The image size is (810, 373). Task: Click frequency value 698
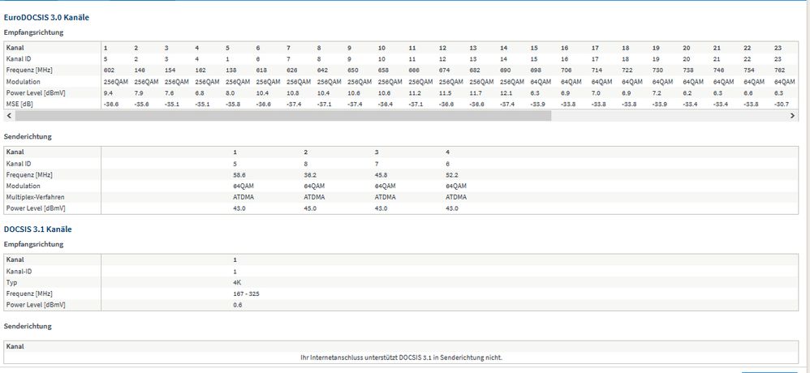click(536, 71)
